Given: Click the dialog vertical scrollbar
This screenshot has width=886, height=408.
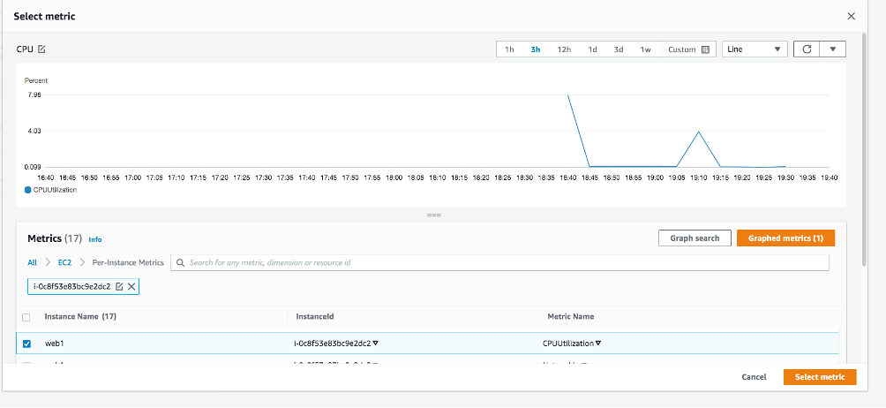Looking at the screenshot, I should tap(863, 149).
